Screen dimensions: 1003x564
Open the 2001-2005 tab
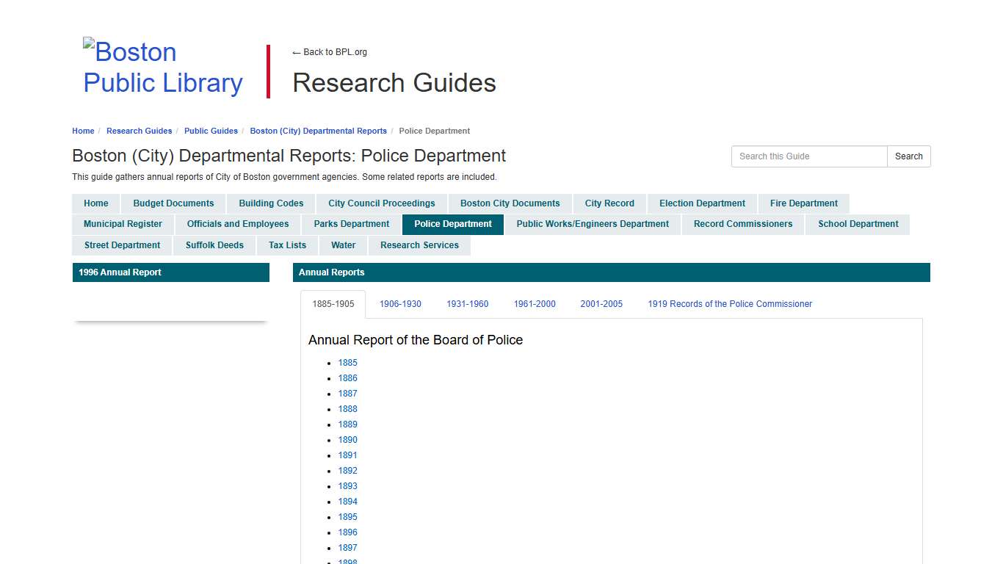tap(601, 303)
